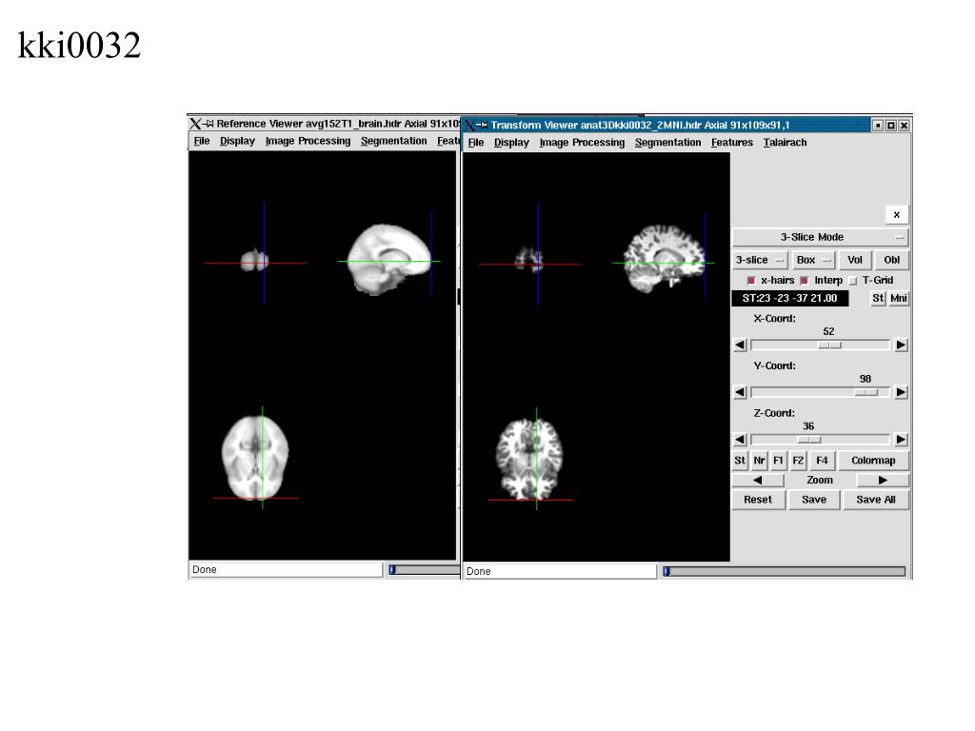
Task: Toggle the x-hairs checkbox
Action: 751,281
